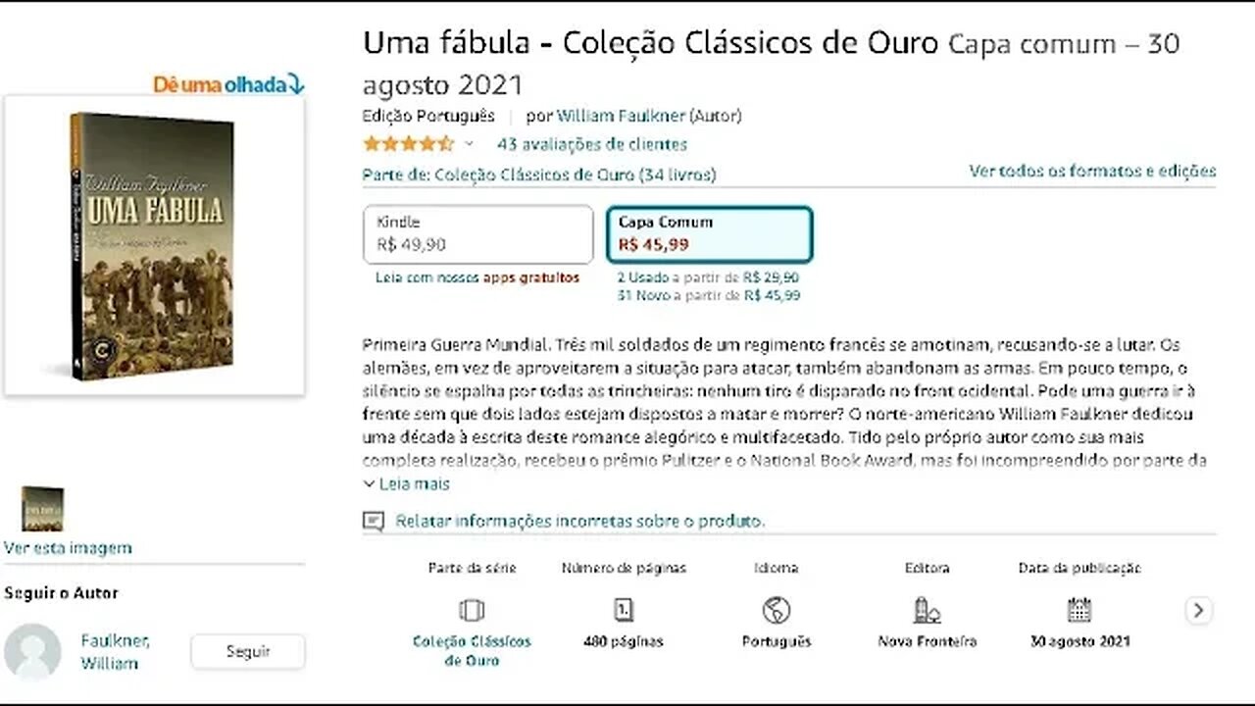Click the author profile avatar icon
The image size is (1255, 706).
(32, 651)
